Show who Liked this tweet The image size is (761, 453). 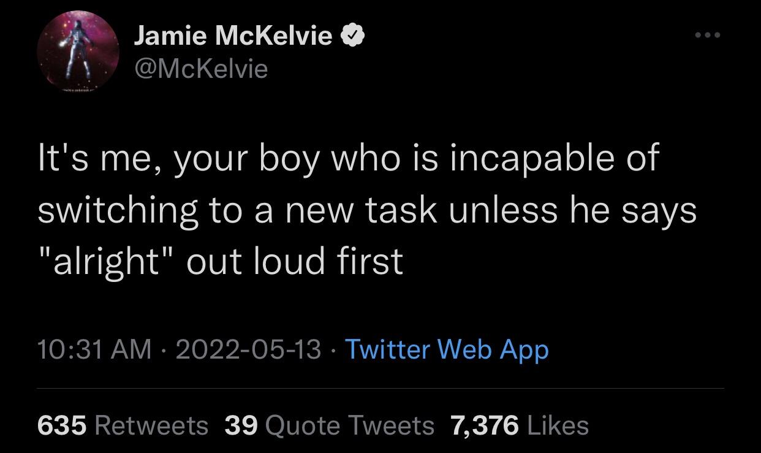click(558, 425)
